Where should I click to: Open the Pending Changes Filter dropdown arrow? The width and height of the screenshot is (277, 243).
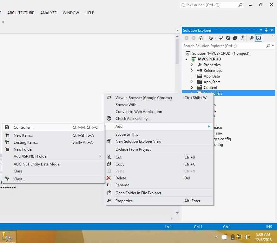pos(216,38)
